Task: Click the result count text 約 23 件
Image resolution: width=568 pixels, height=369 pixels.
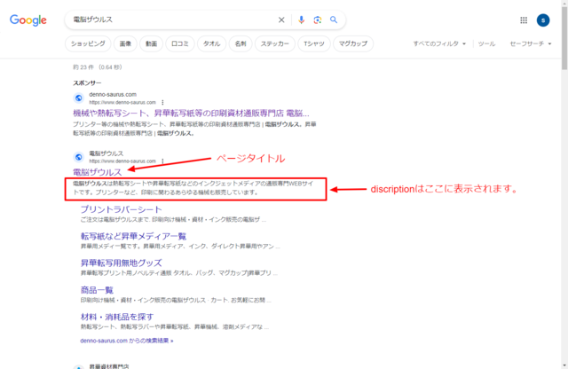Action: click(83, 67)
